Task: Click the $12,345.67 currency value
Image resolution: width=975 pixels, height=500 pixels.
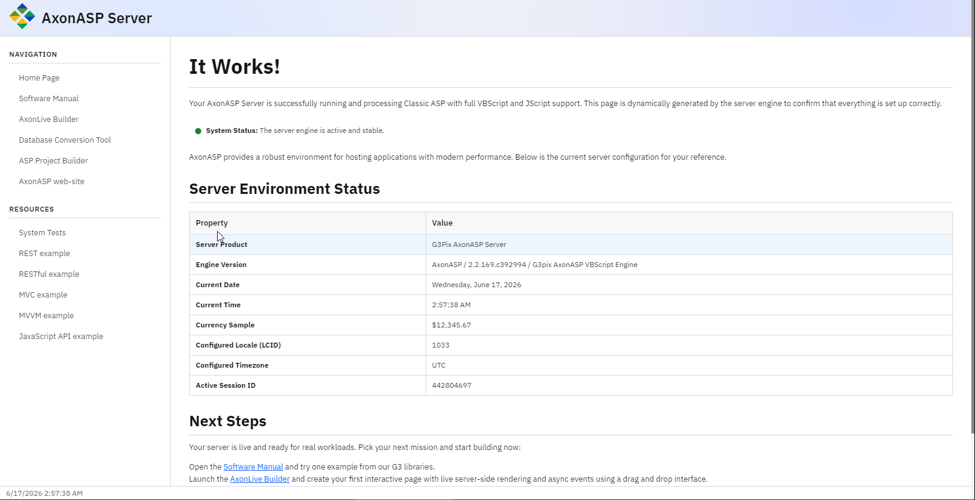Action: [451, 325]
